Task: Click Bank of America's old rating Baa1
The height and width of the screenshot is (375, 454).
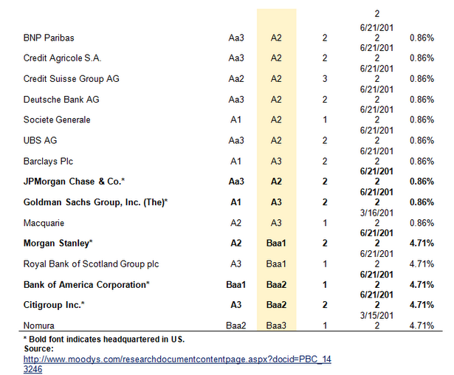Action: tap(236, 285)
